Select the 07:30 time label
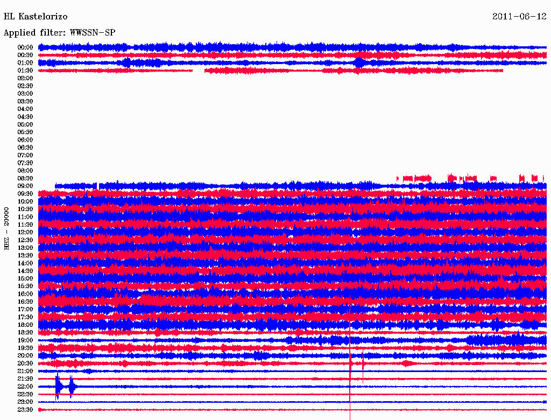551x420 pixels. point(25,163)
